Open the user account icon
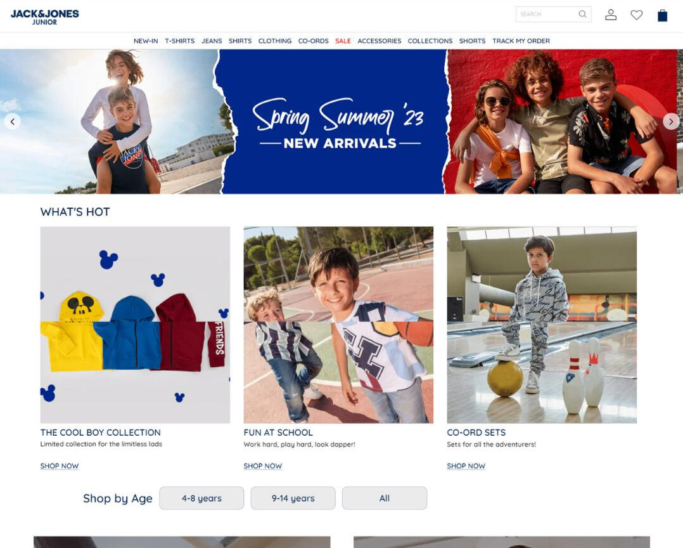683x548 pixels. [611, 15]
